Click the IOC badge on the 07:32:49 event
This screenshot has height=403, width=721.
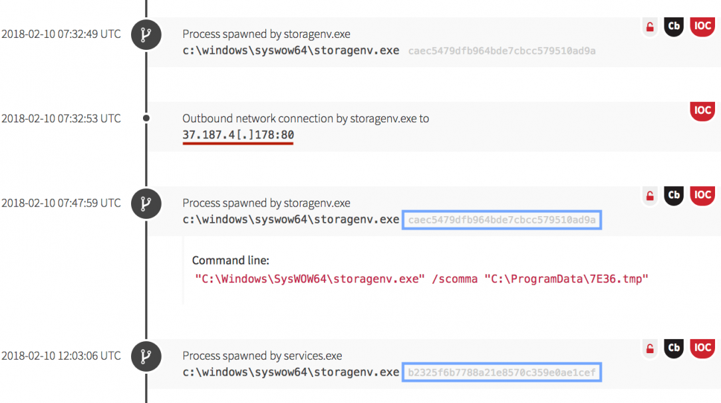pos(702,26)
